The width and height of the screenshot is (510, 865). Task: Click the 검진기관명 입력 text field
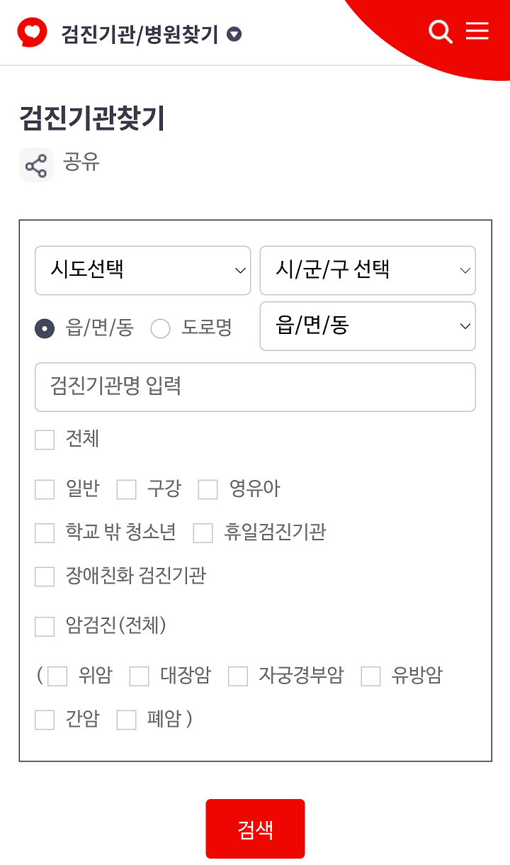[255, 387]
